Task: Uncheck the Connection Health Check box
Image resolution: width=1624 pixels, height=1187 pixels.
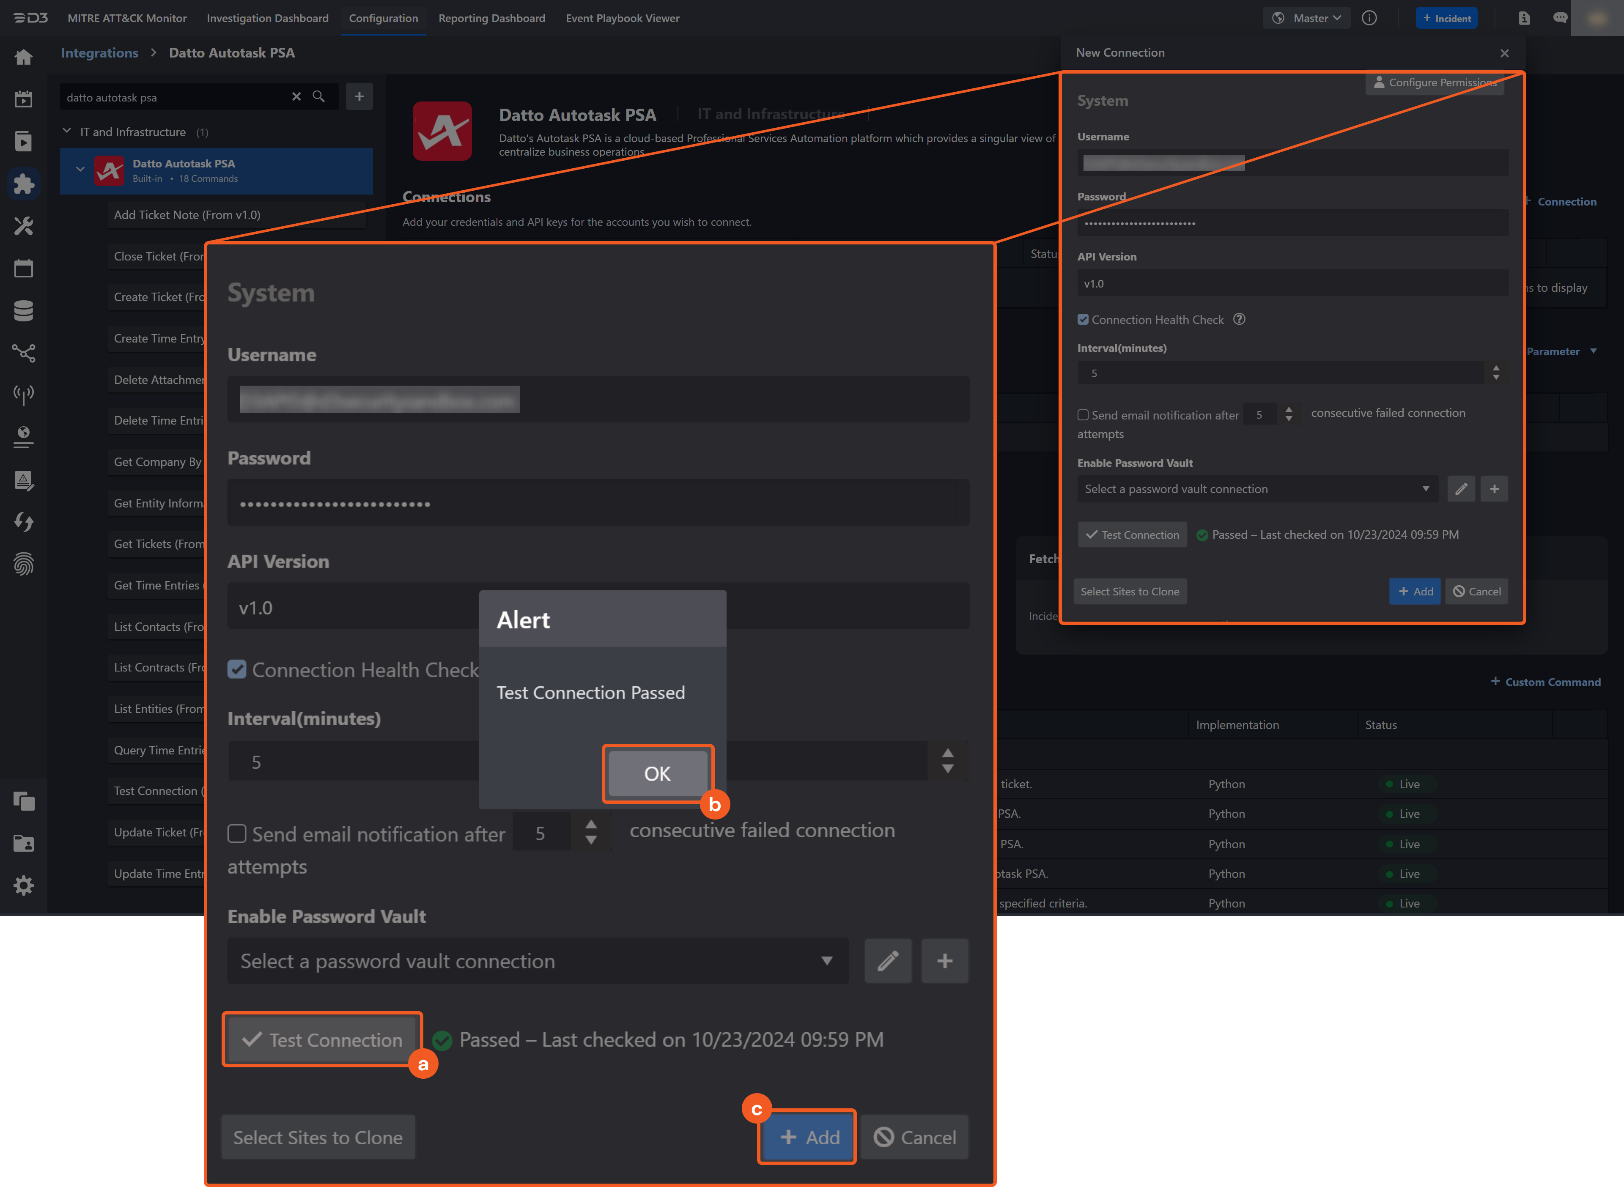Action: 237,670
